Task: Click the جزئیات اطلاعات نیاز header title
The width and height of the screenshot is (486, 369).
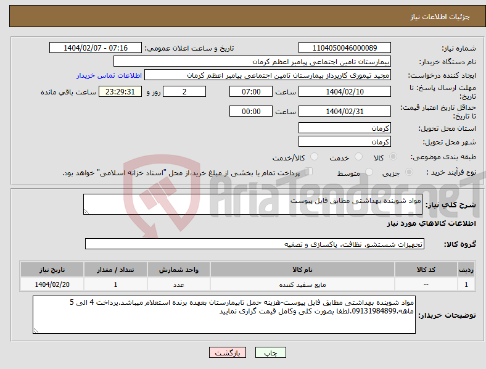Action: [x=440, y=17]
